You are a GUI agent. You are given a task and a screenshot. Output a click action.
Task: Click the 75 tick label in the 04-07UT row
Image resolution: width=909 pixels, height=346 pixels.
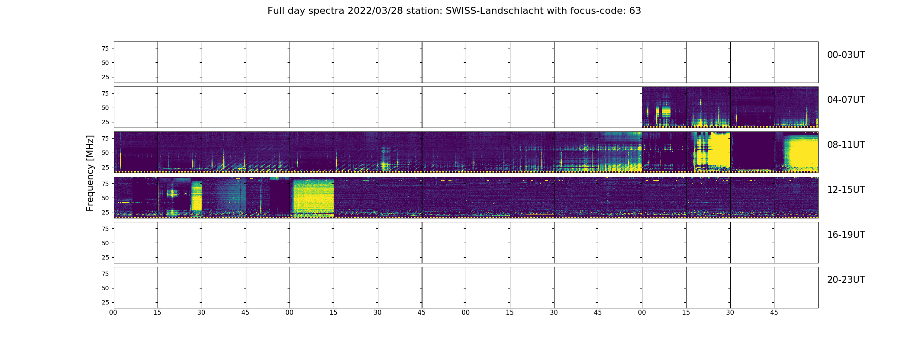click(x=105, y=93)
